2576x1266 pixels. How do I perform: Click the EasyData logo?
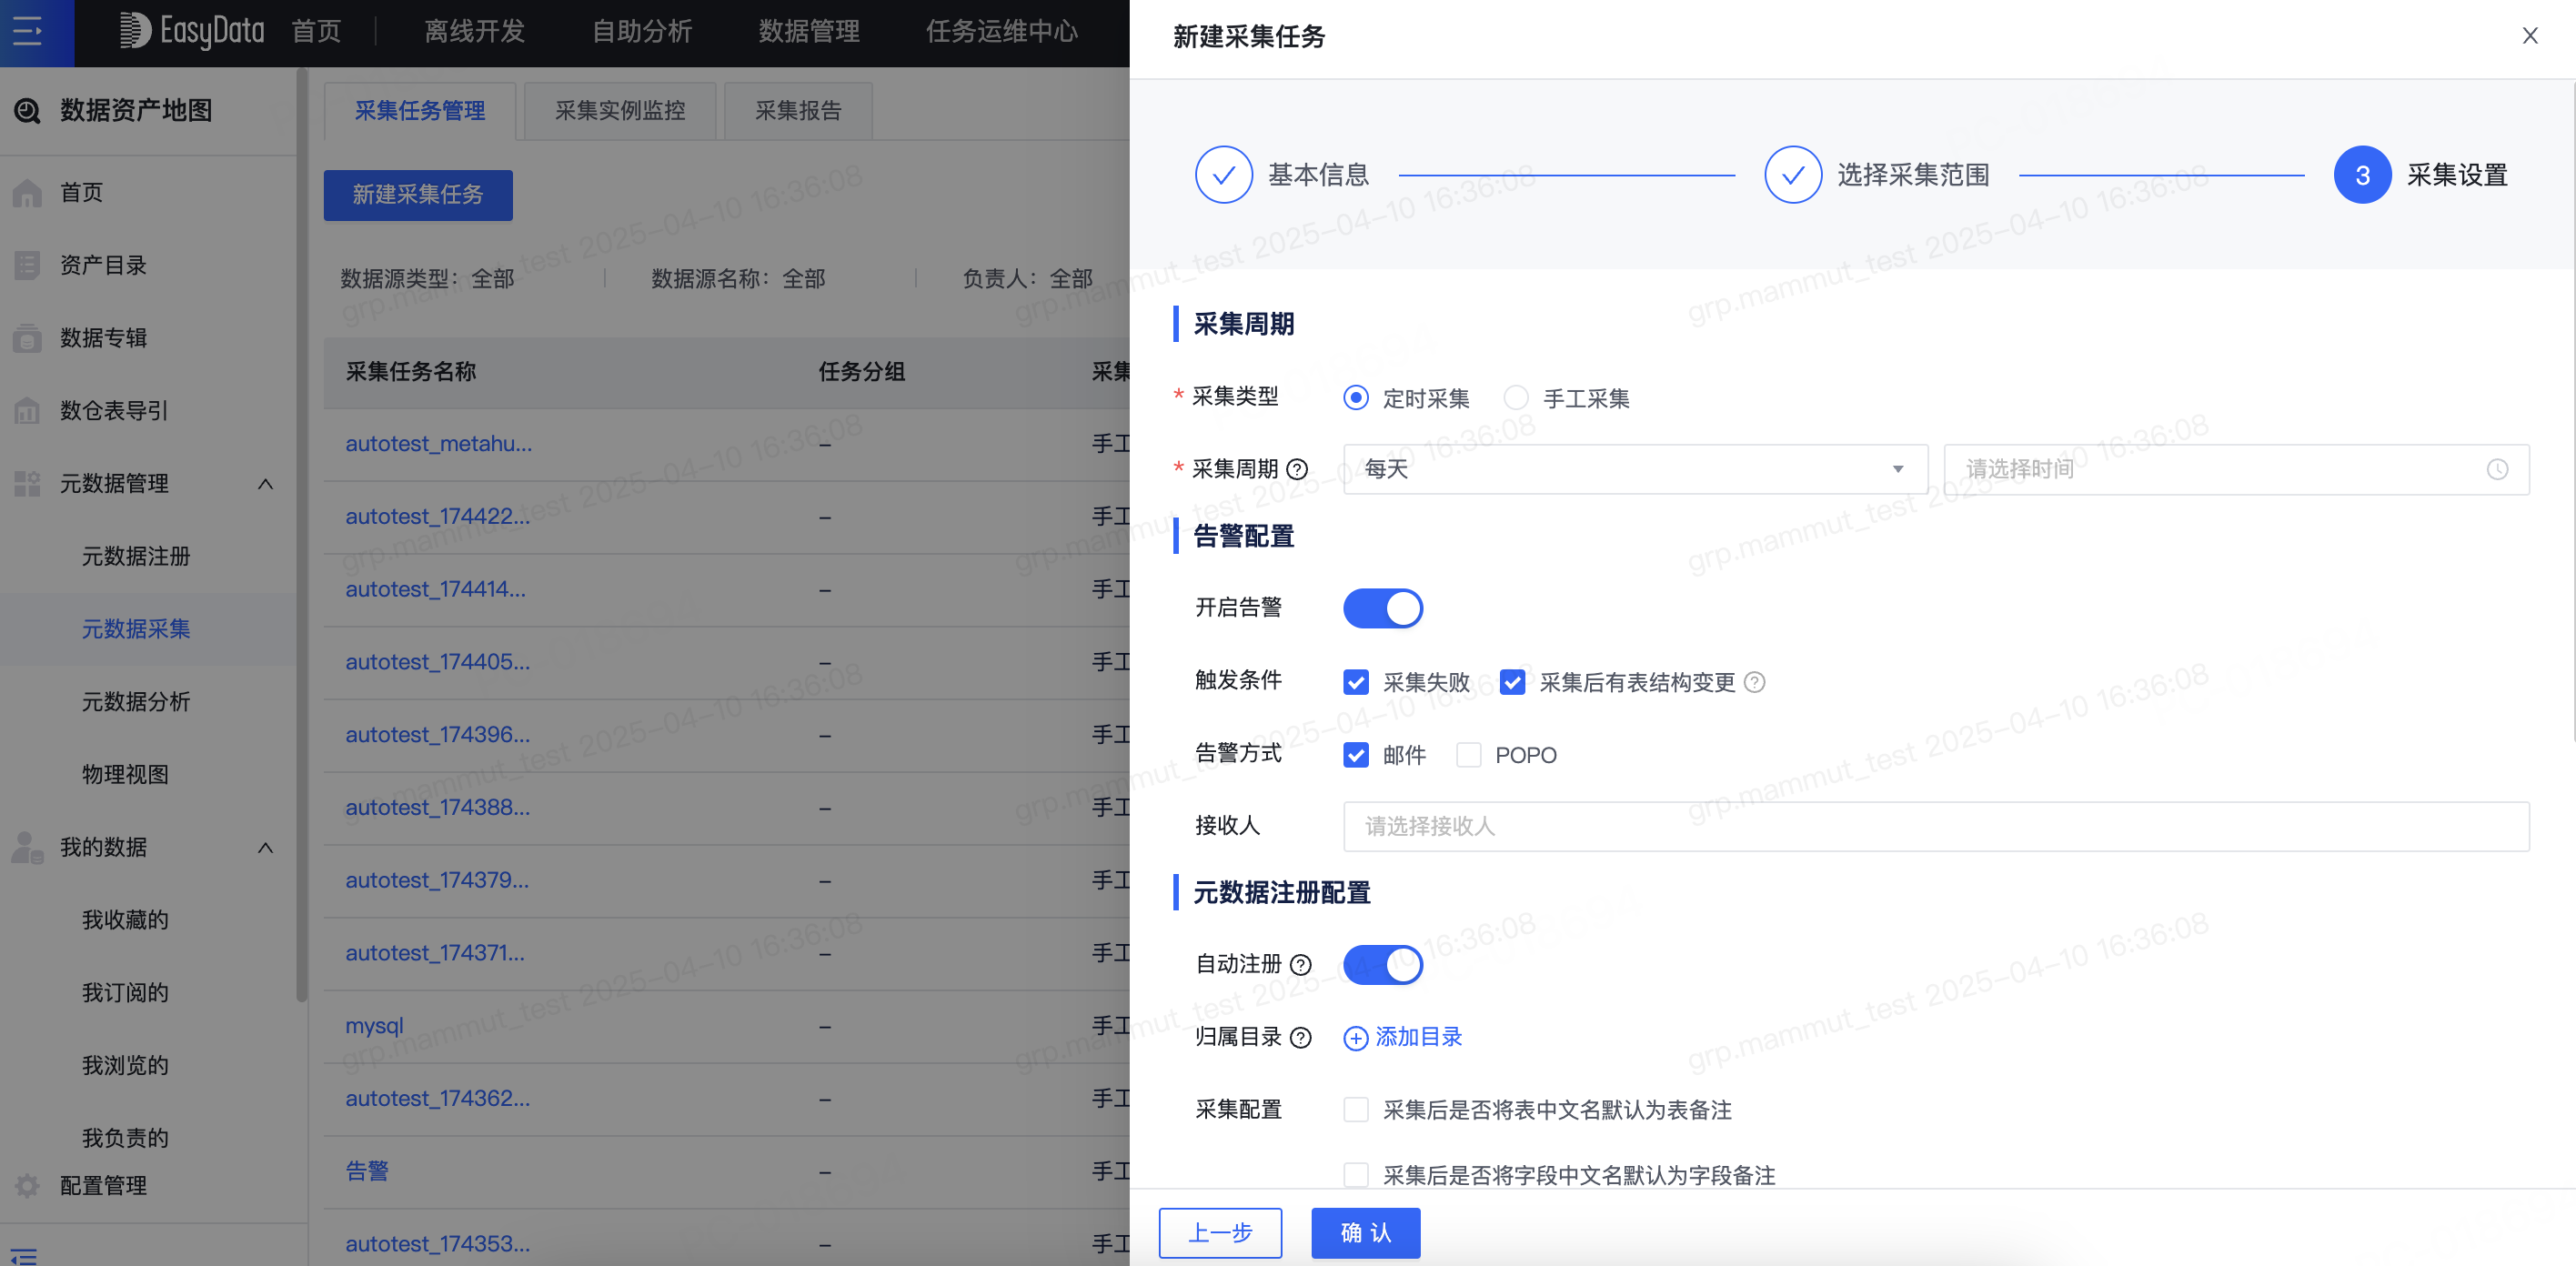(x=192, y=31)
